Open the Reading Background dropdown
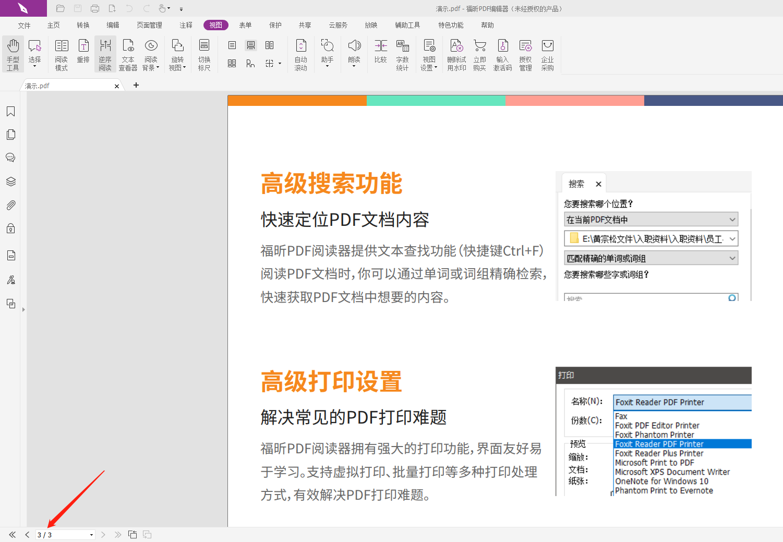The image size is (783, 542). [151, 52]
